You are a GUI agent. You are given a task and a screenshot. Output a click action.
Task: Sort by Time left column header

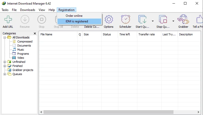click(127, 34)
